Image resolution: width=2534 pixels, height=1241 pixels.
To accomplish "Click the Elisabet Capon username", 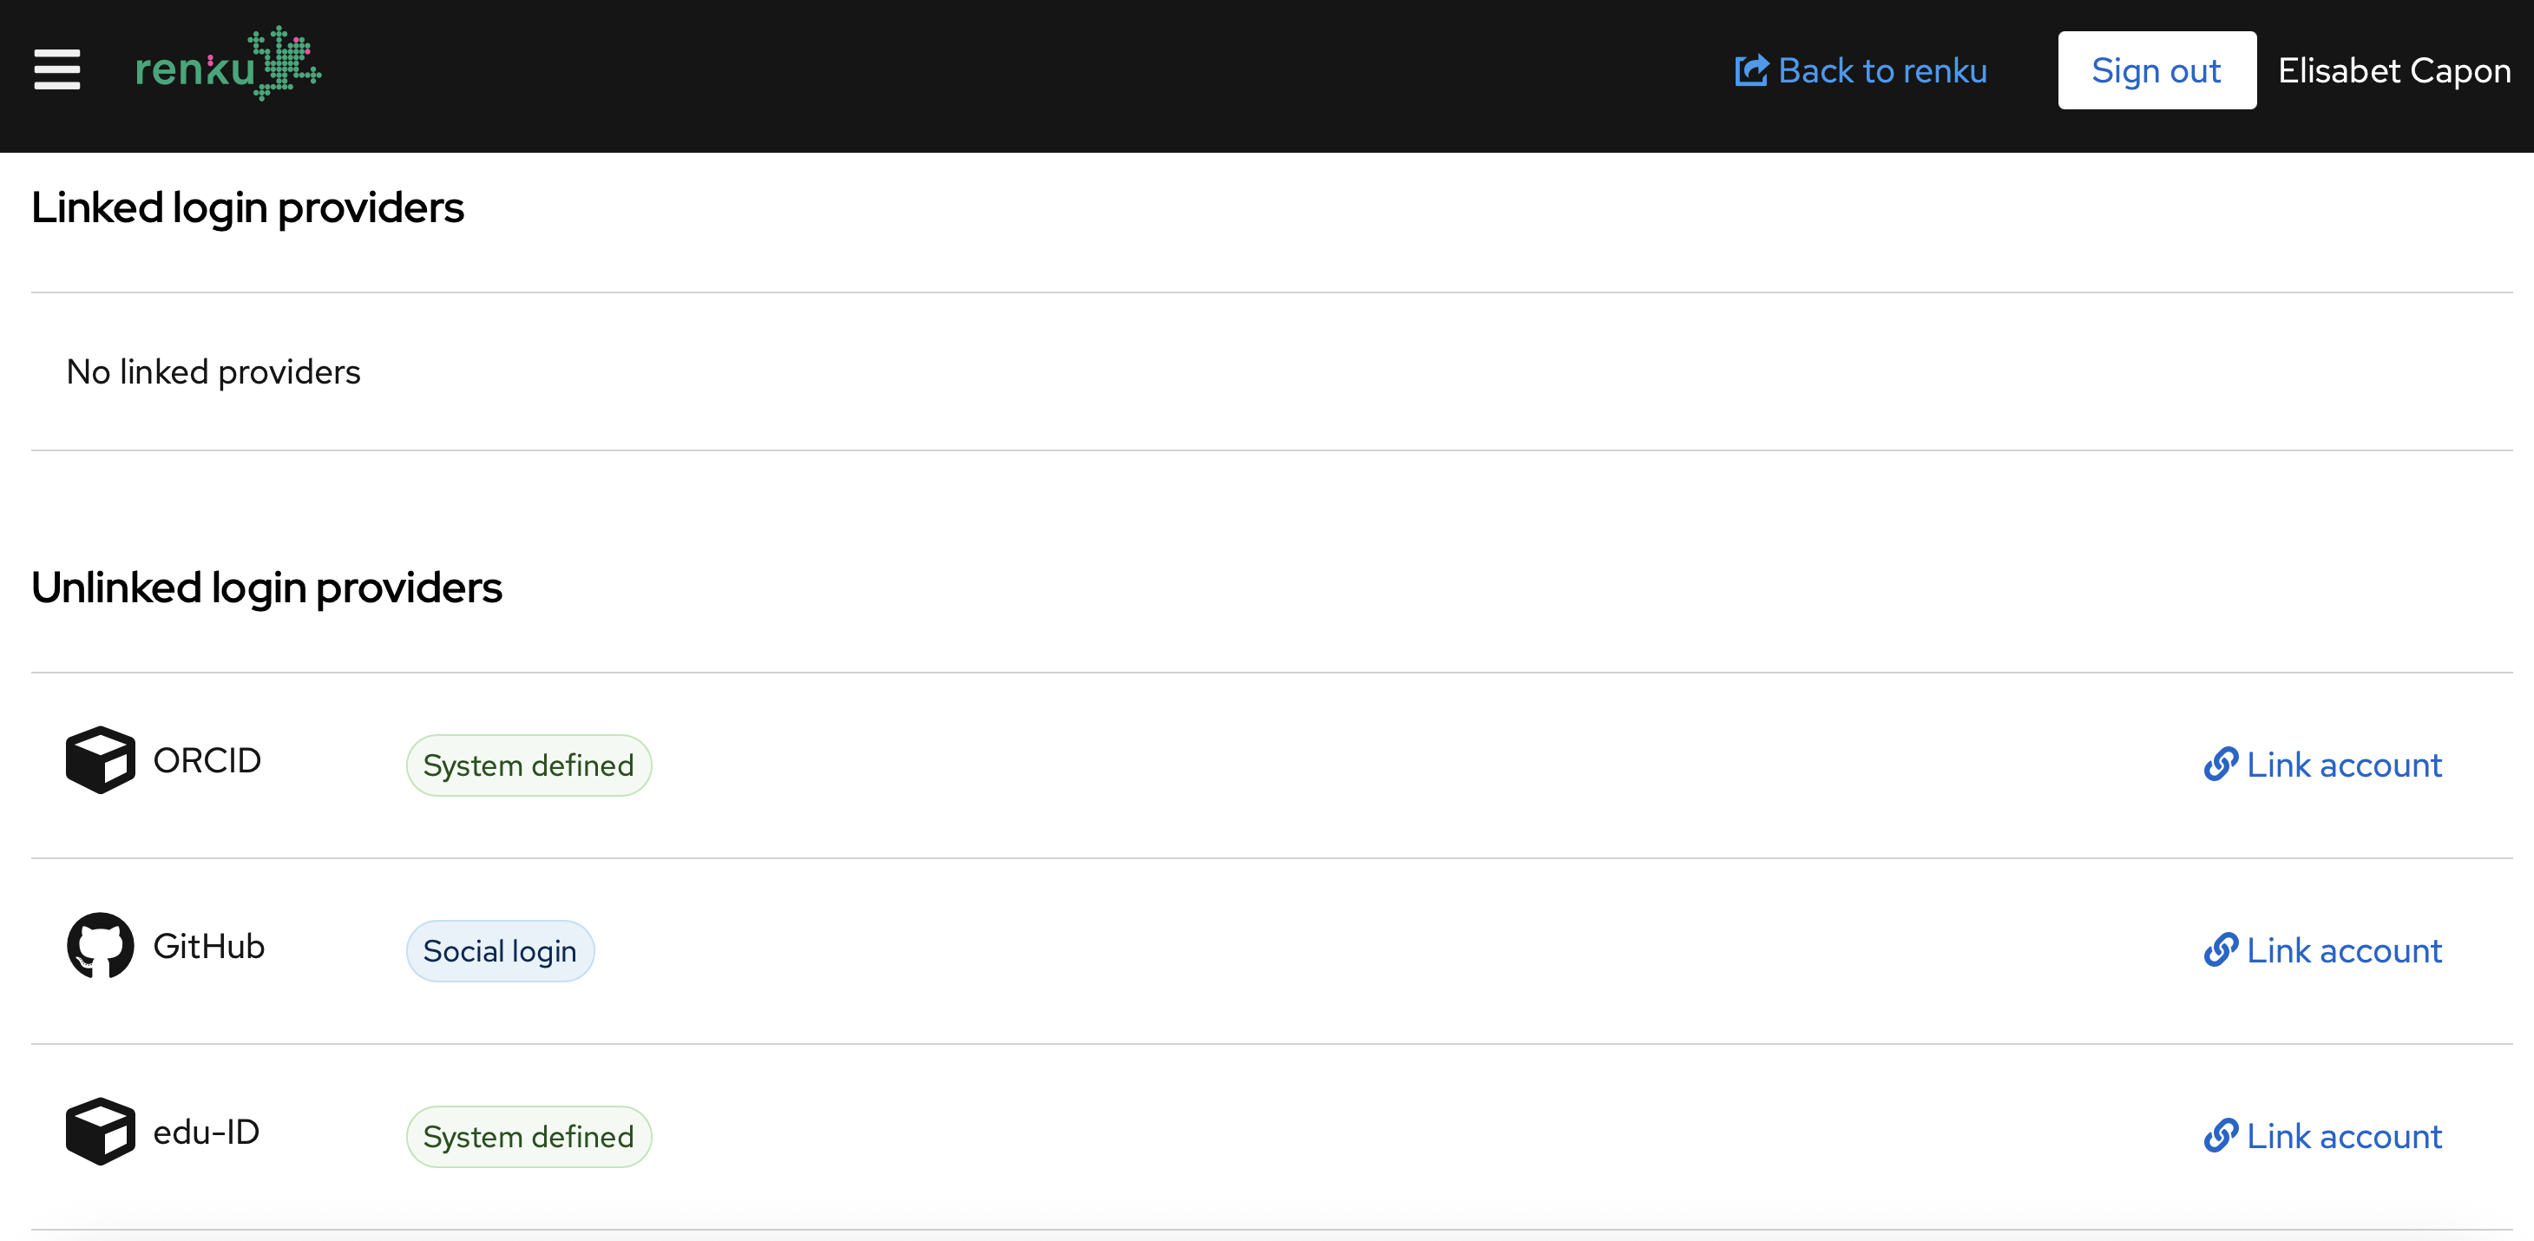I will [2394, 71].
